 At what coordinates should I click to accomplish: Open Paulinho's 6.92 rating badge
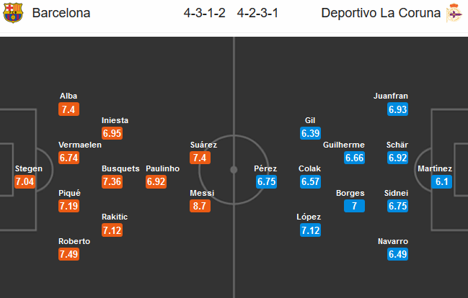click(156, 181)
